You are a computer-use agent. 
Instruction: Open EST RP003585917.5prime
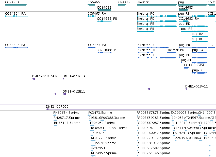click(x=154, y=143)
